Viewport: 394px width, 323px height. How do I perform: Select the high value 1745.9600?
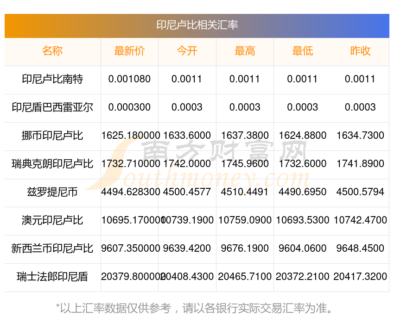tap(245, 164)
